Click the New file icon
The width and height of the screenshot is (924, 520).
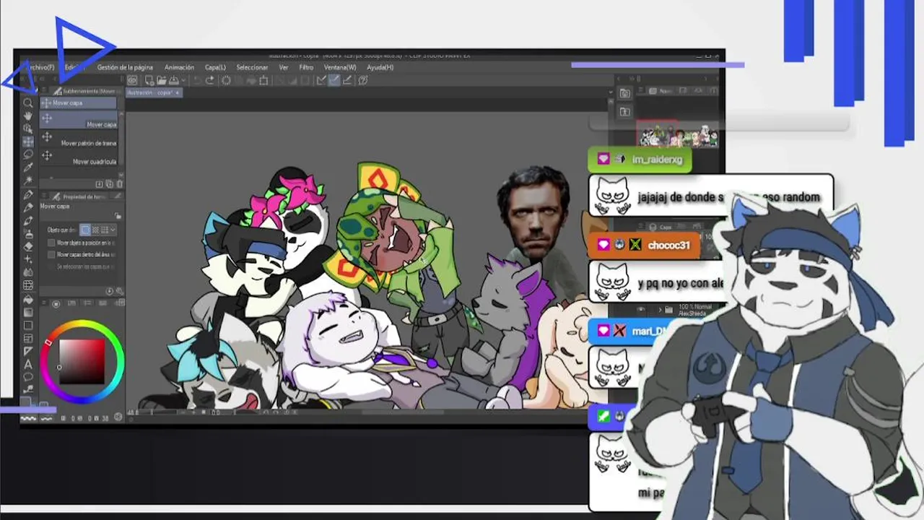[x=149, y=80]
